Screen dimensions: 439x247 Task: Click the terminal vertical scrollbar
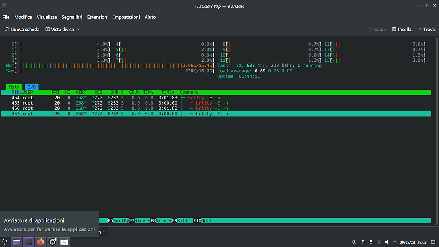(x=436, y=131)
